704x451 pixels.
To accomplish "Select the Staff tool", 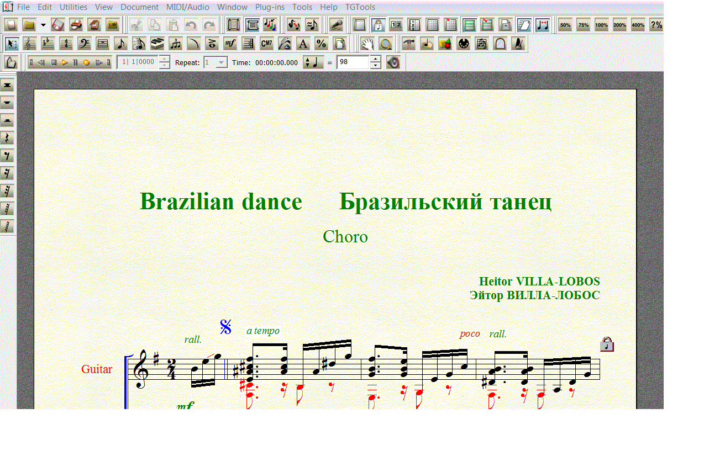I will coord(30,44).
